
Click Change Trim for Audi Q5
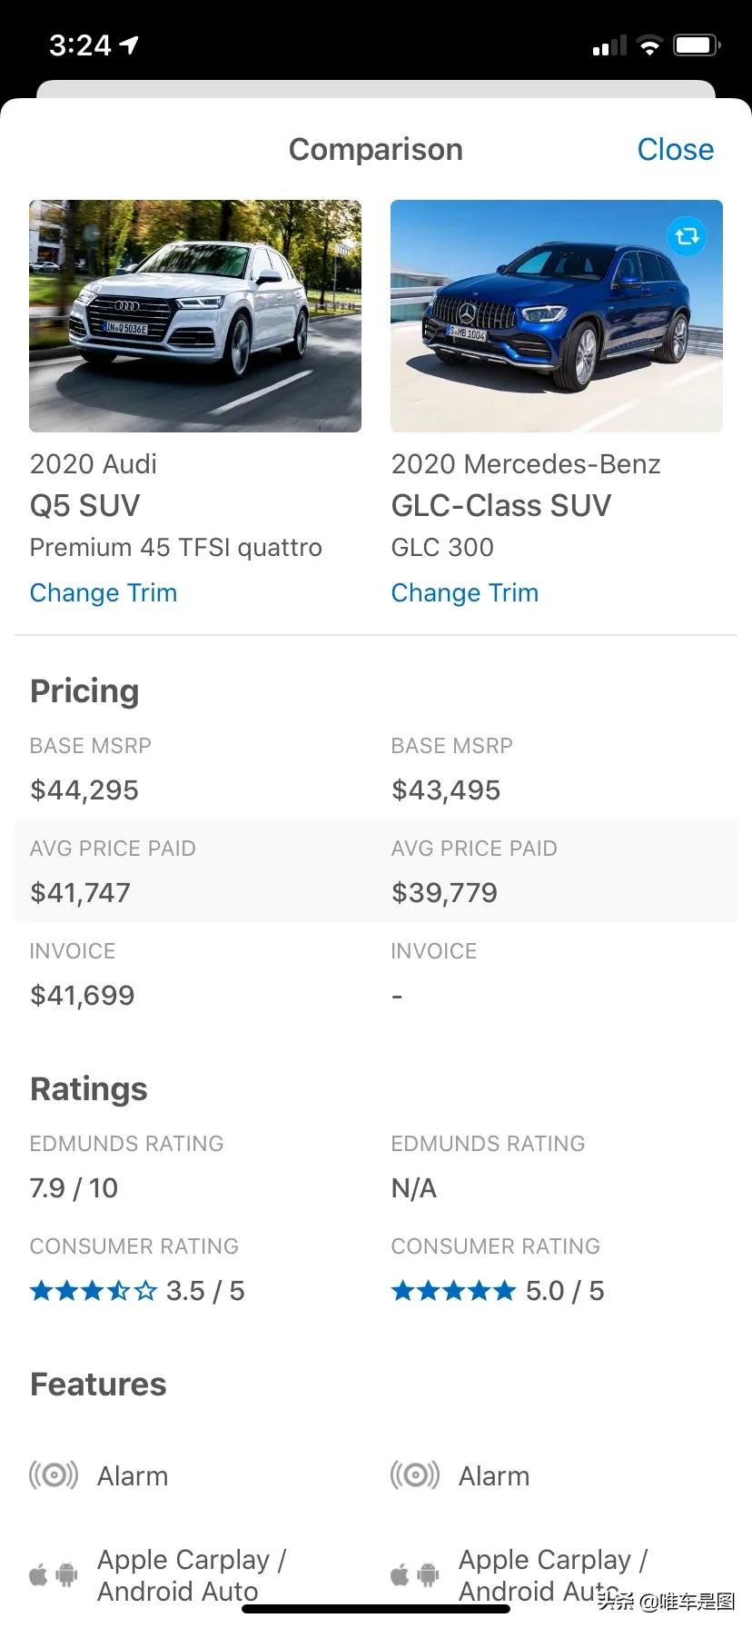(104, 593)
